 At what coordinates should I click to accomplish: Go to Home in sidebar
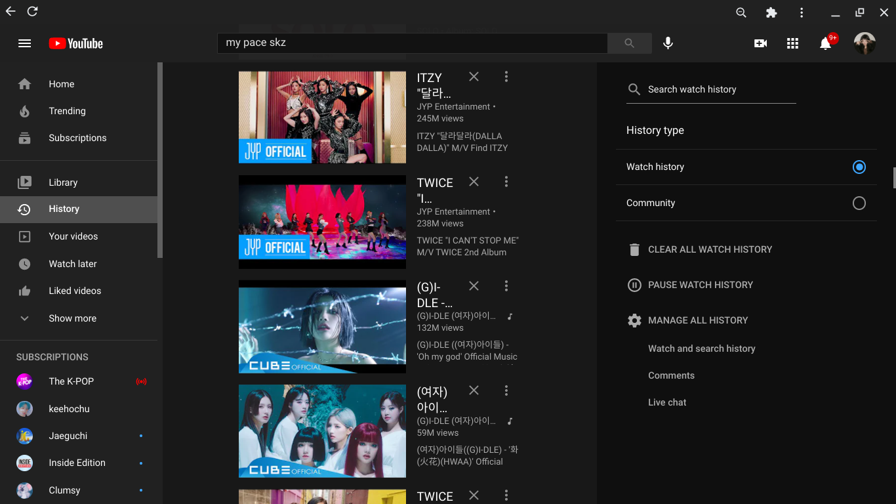click(79, 84)
